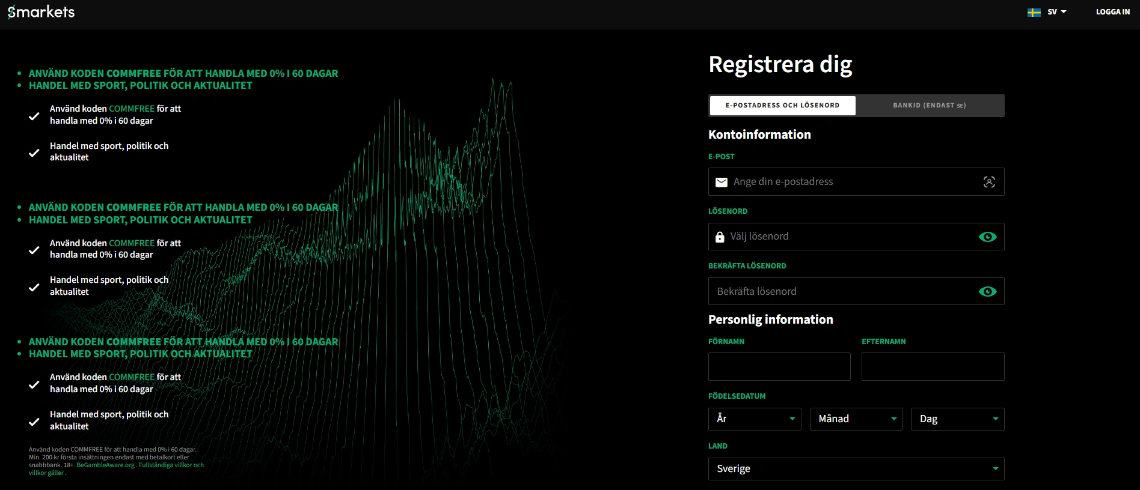Click the Förnamn input field

(779, 366)
